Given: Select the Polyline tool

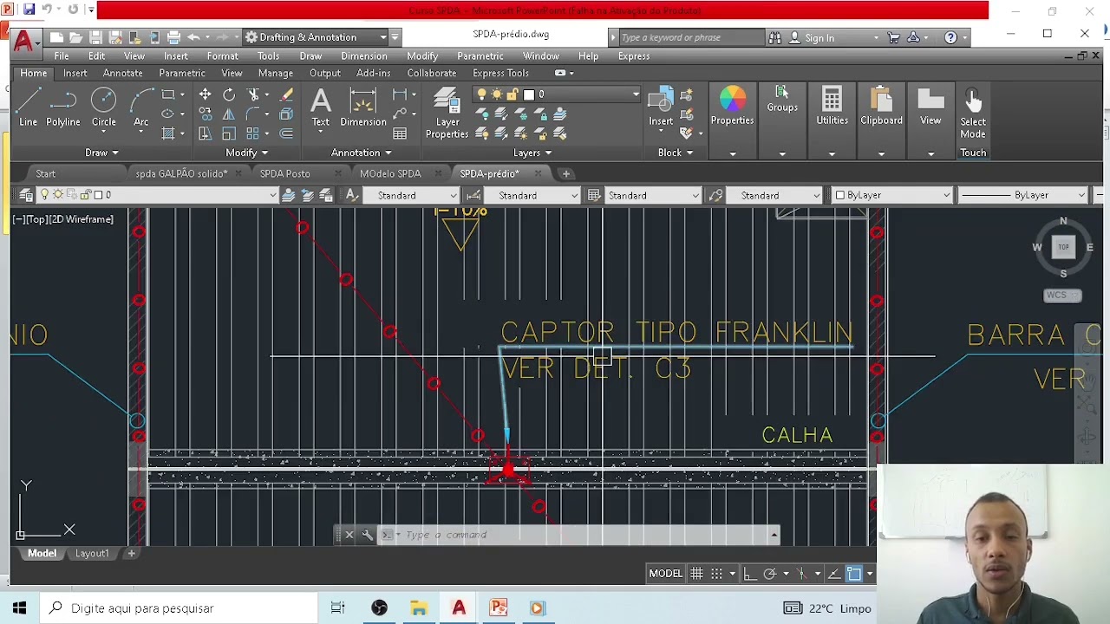Looking at the screenshot, I should (x=63, y=108).
